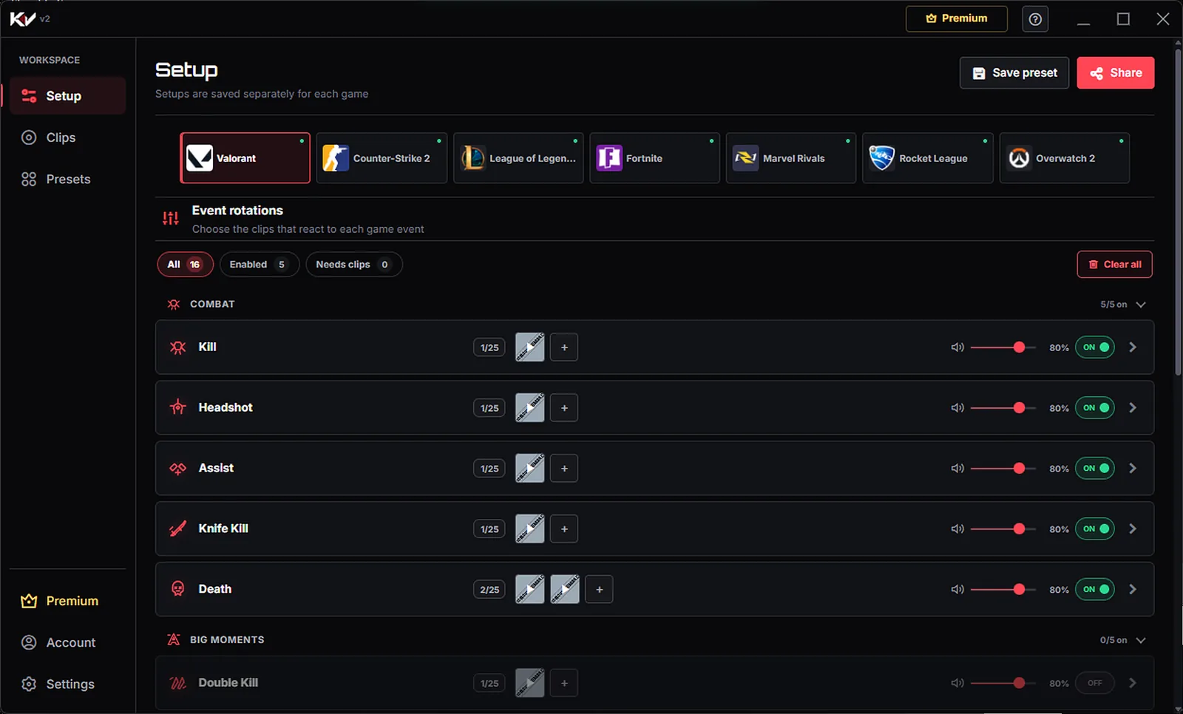Screen dimensions: 1183x714
Task: Add a clip to Death event
Action: [600, 590]
